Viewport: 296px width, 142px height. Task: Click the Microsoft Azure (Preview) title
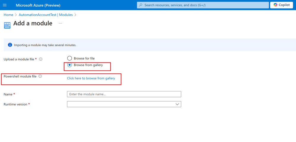pyautogui.click(x=38, y=5)
